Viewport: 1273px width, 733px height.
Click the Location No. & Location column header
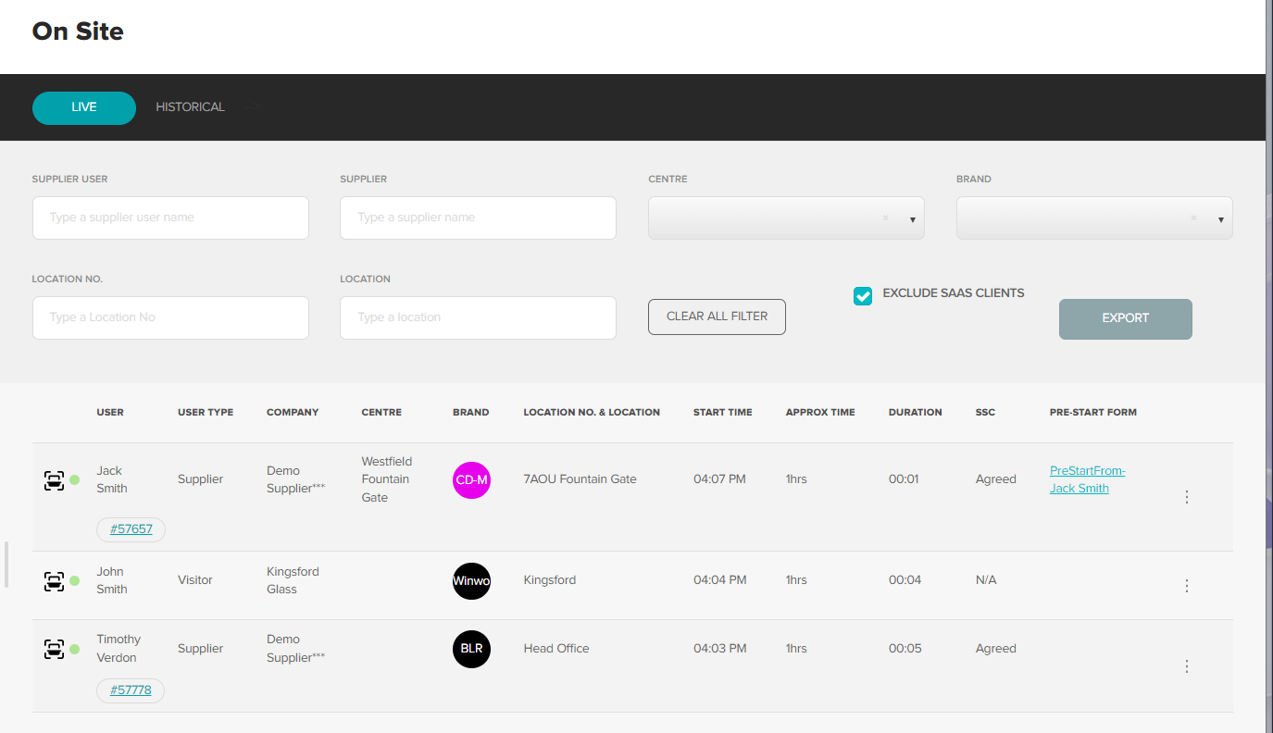pyautogui.click(x=592, y=413)
